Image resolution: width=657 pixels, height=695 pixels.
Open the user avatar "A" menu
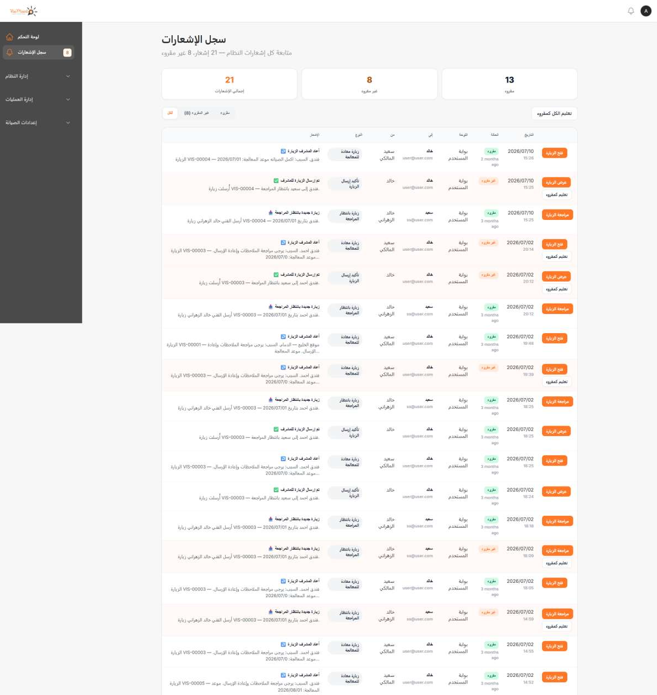pyautogui.click(x=646, y=11)
